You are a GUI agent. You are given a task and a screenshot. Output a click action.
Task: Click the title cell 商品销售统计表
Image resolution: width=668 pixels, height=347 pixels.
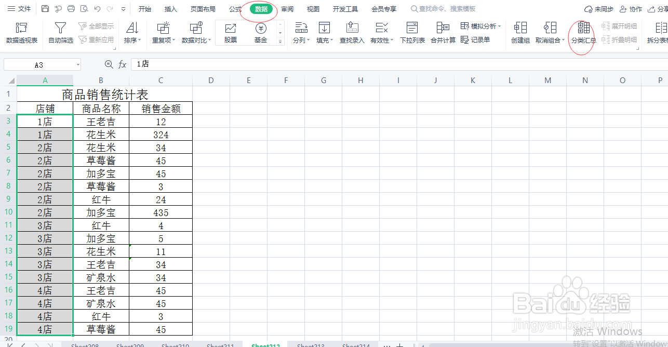pos(105,95)
